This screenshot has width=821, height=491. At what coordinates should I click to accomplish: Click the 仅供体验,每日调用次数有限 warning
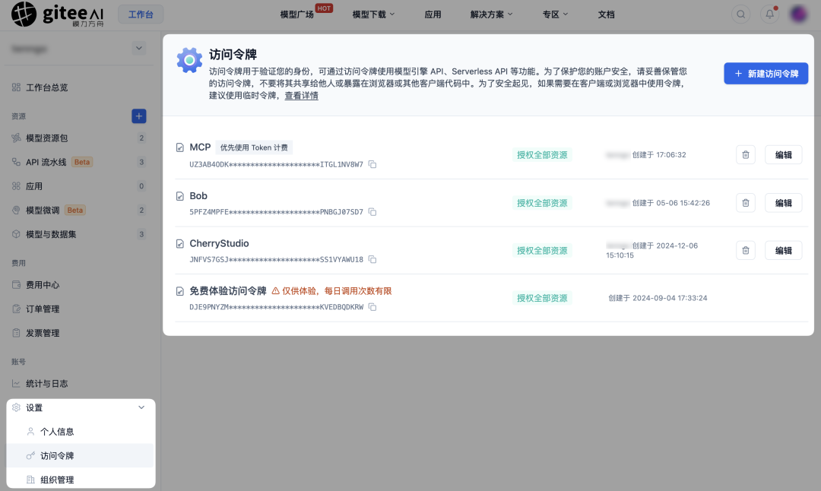(x=331, y=291)
